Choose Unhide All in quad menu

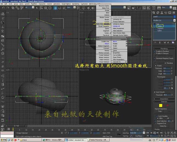(x=116, y=26)
